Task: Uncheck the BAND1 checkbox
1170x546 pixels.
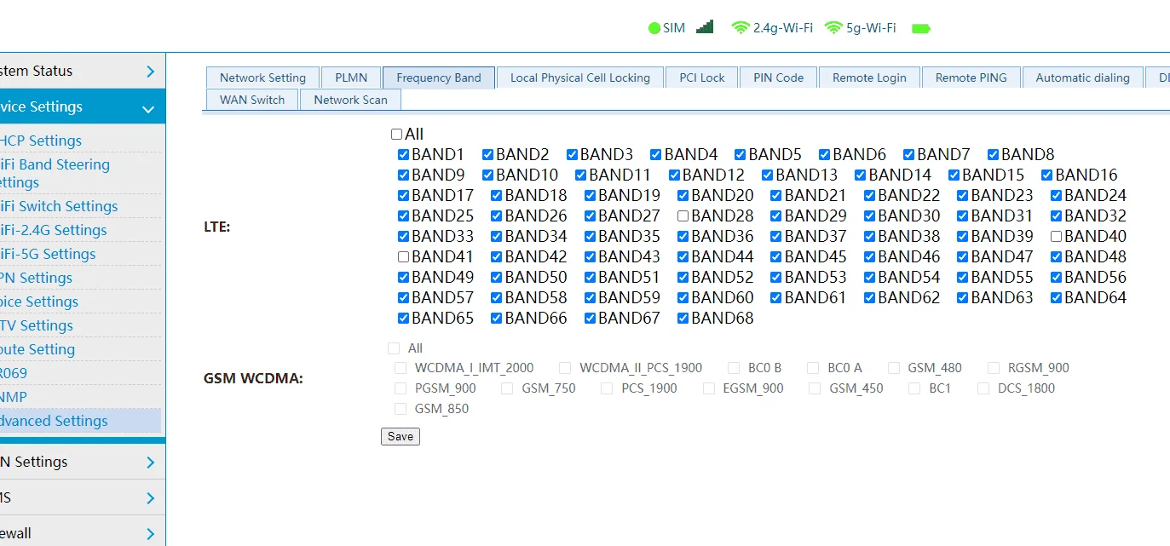Action: tap(403, 155)
